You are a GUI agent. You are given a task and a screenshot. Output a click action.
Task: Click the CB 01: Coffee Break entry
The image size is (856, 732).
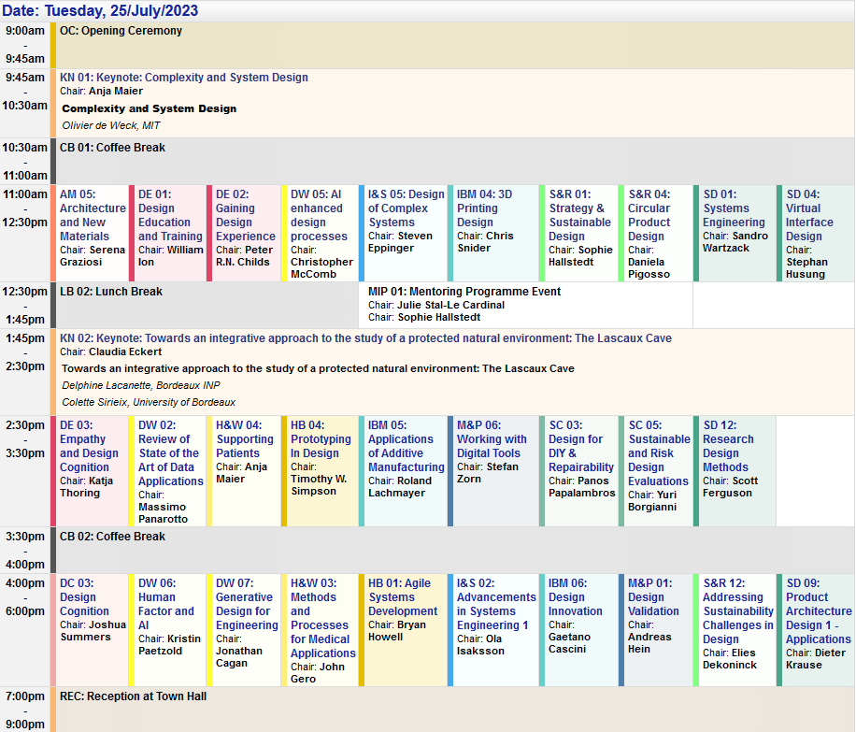[x=112, y=148]
